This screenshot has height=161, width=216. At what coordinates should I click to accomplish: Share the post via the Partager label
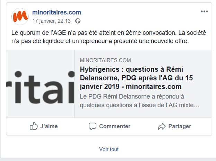[x=180, y=126]
